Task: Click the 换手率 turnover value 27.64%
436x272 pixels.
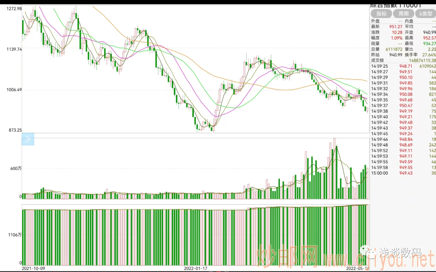Action: click(x=428, y=55)
